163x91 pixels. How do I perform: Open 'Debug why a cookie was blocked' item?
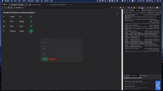click(x=133, y=81)
